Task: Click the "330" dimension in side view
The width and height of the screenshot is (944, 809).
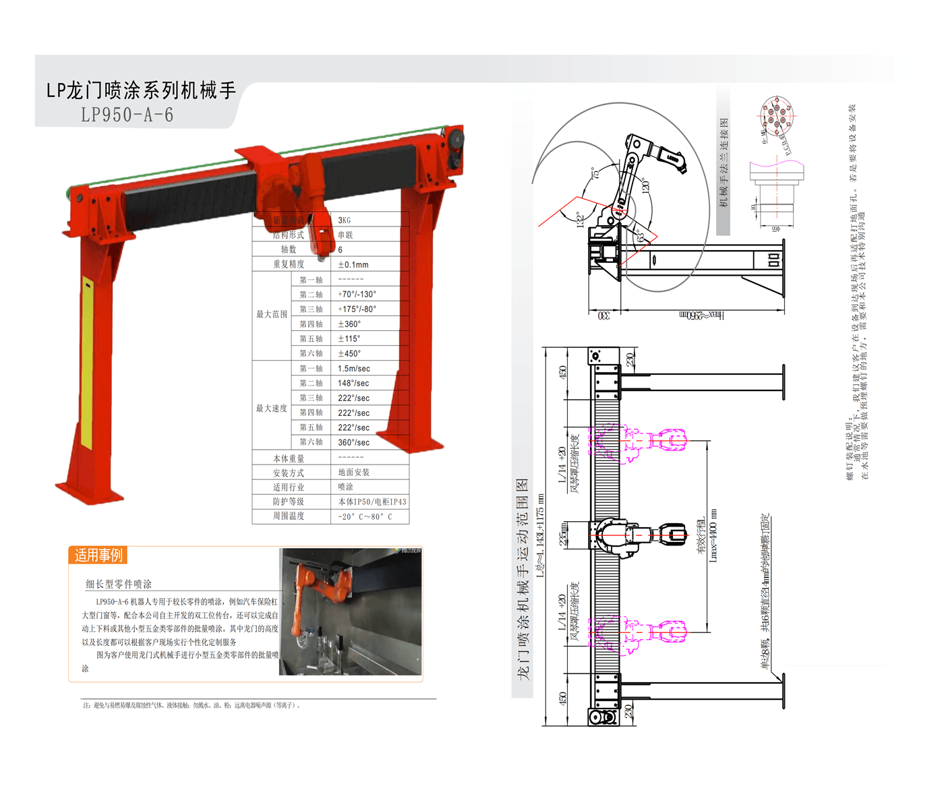Action: point(603,315)
